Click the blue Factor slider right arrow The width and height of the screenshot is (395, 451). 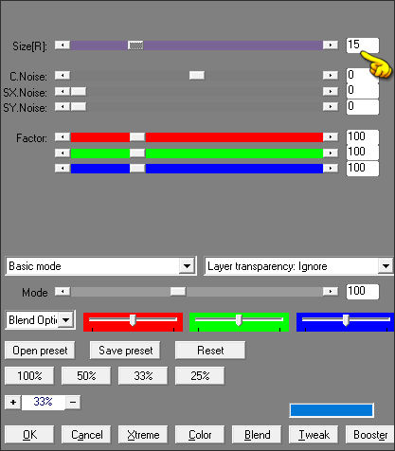pyautogui.click(x=331, y=168)
